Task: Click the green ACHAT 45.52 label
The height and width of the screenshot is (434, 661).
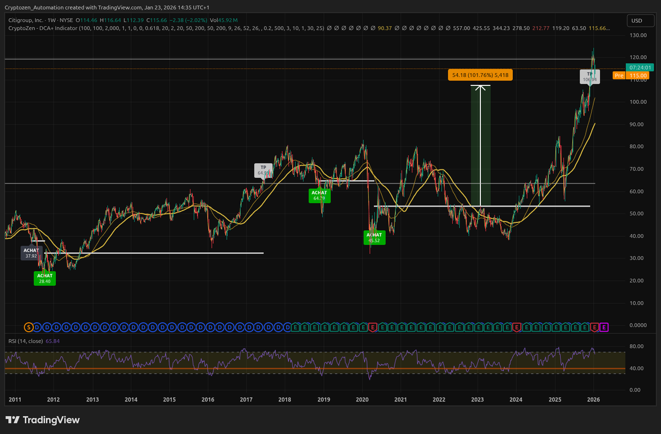Action: click(373, 237)
